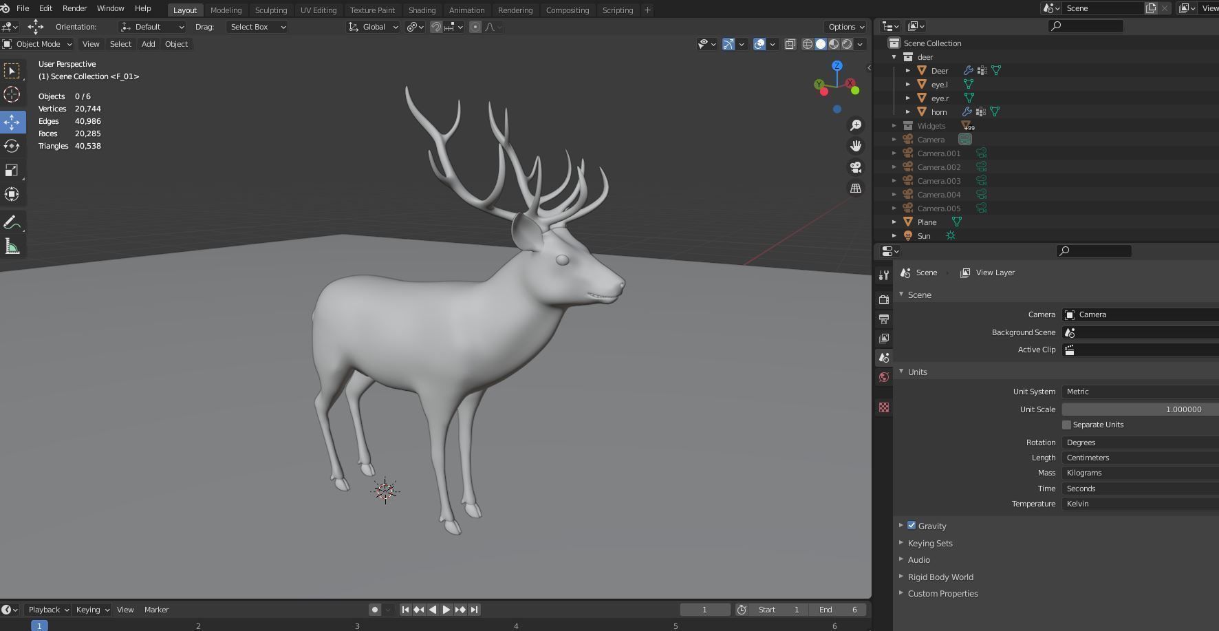Viewport: 1219px width, 631px height.
Task: Switch to the Shading workspace tab
Action: pos(422,10)
